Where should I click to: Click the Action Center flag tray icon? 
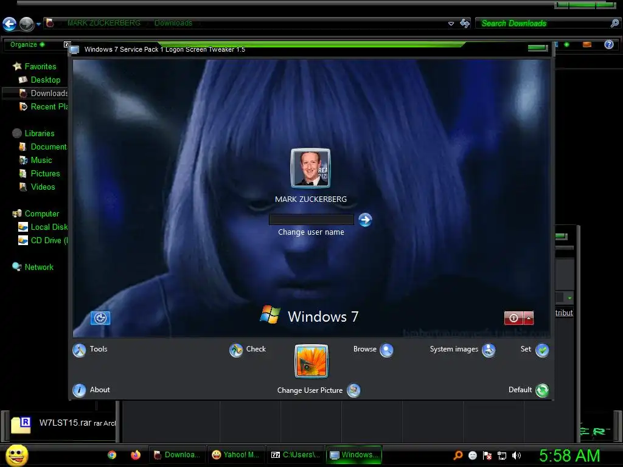pyautogui.click(x=487, y=455)
